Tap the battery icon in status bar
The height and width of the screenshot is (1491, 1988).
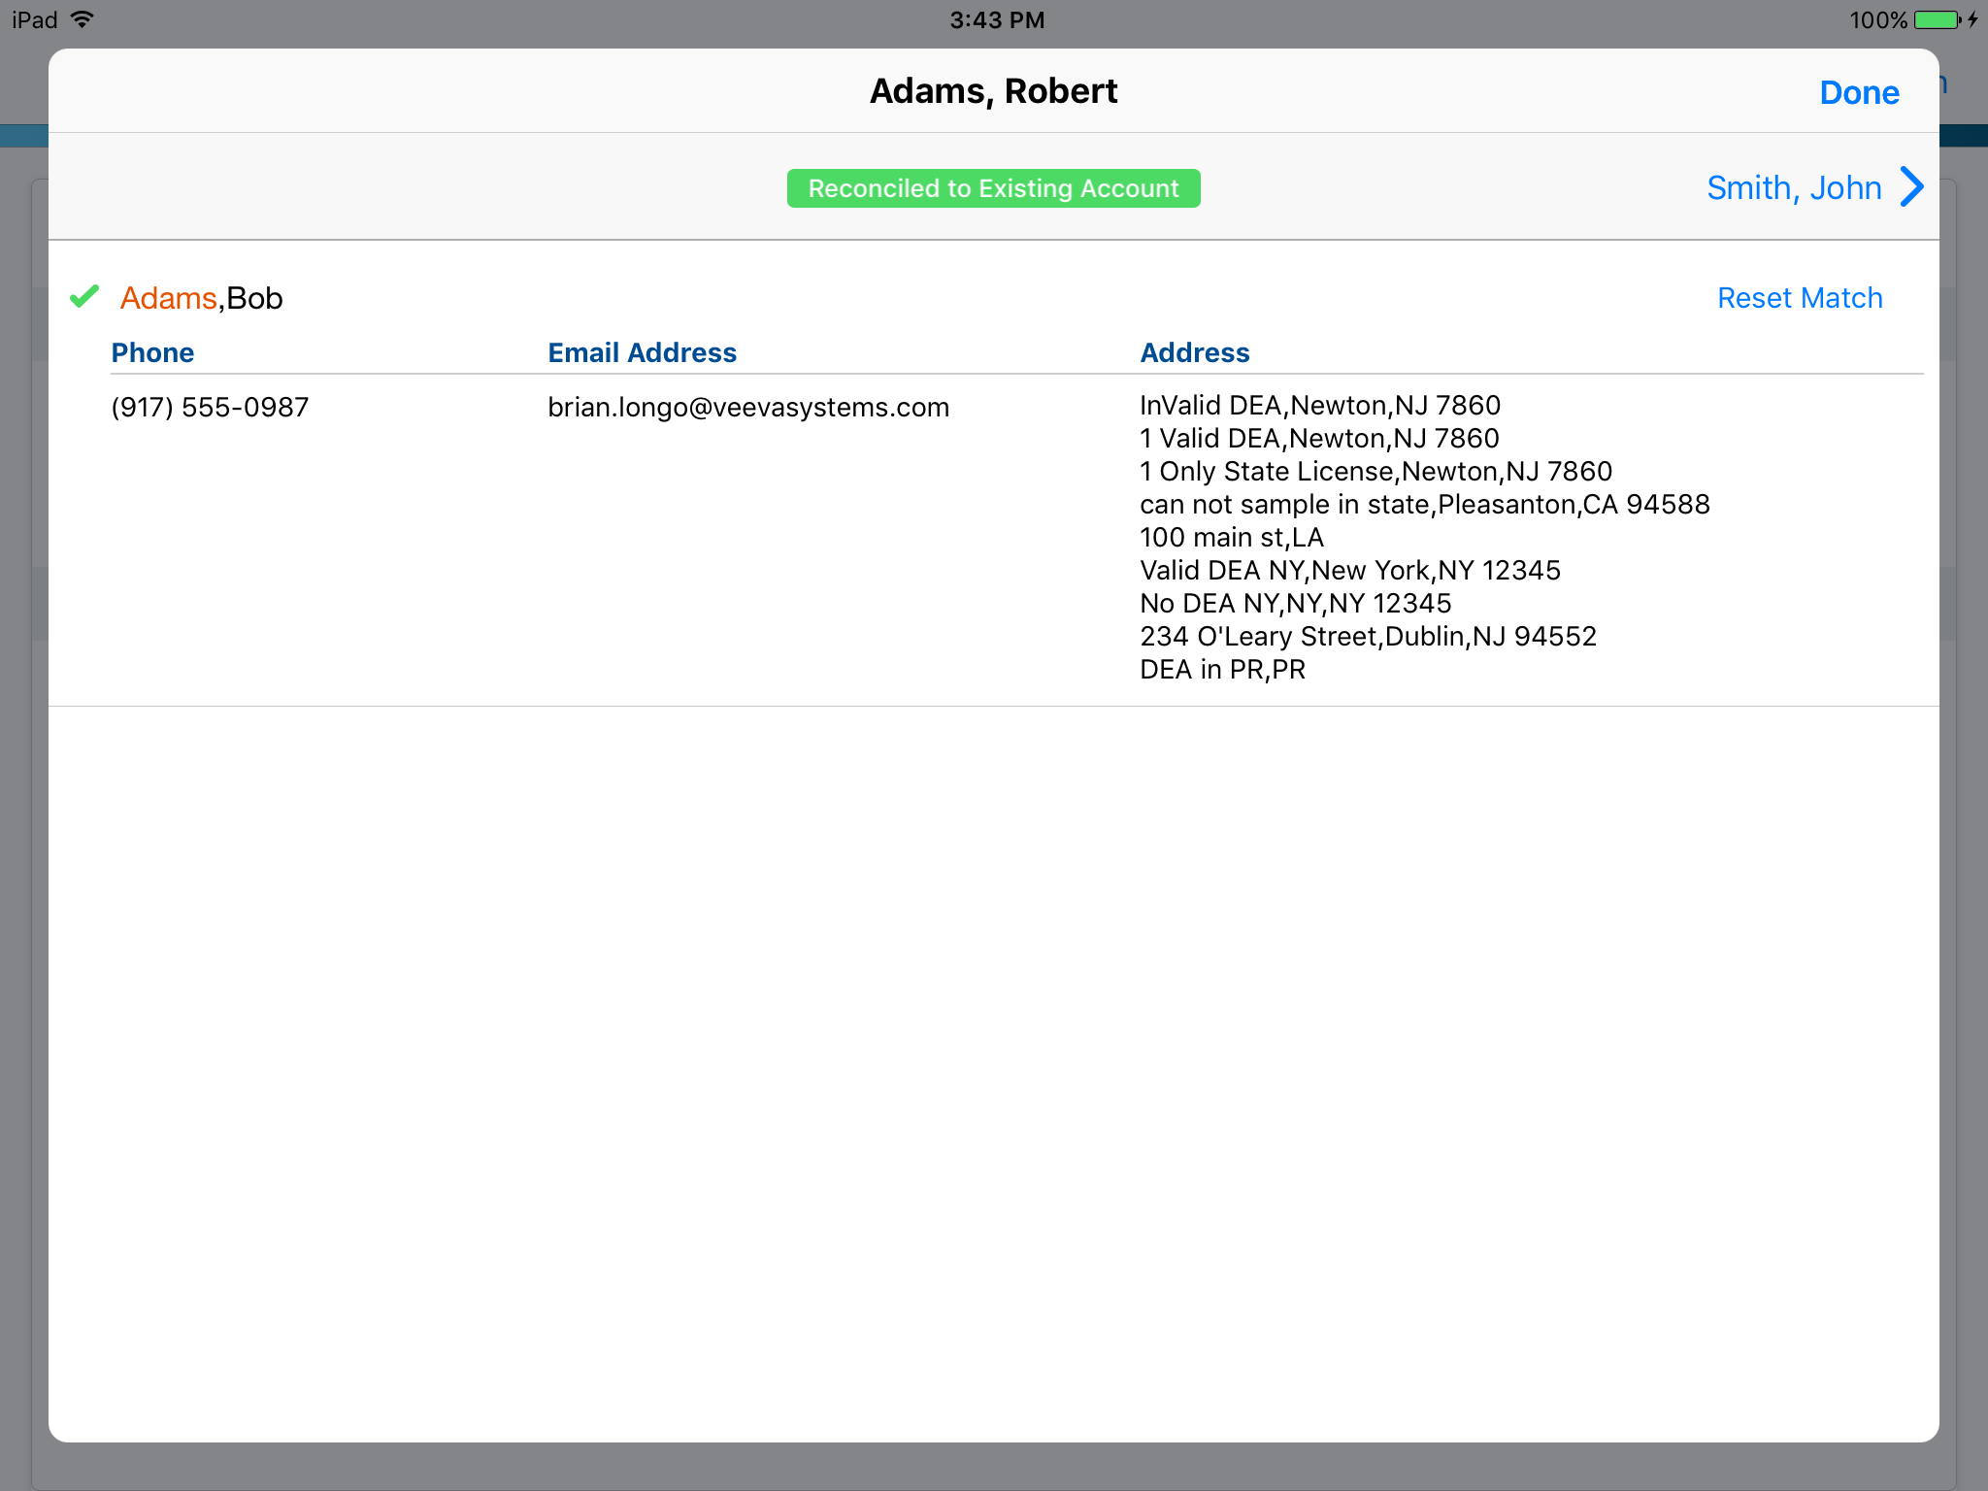click(1937, 19)
